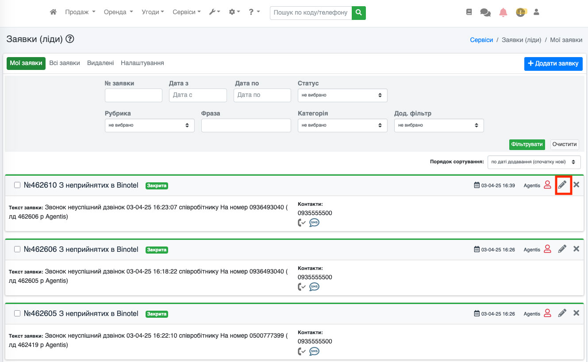Viewport: 588px width, 362px height.
Task: Expand the Рубрика dropdown
Action: click(150, 125)
